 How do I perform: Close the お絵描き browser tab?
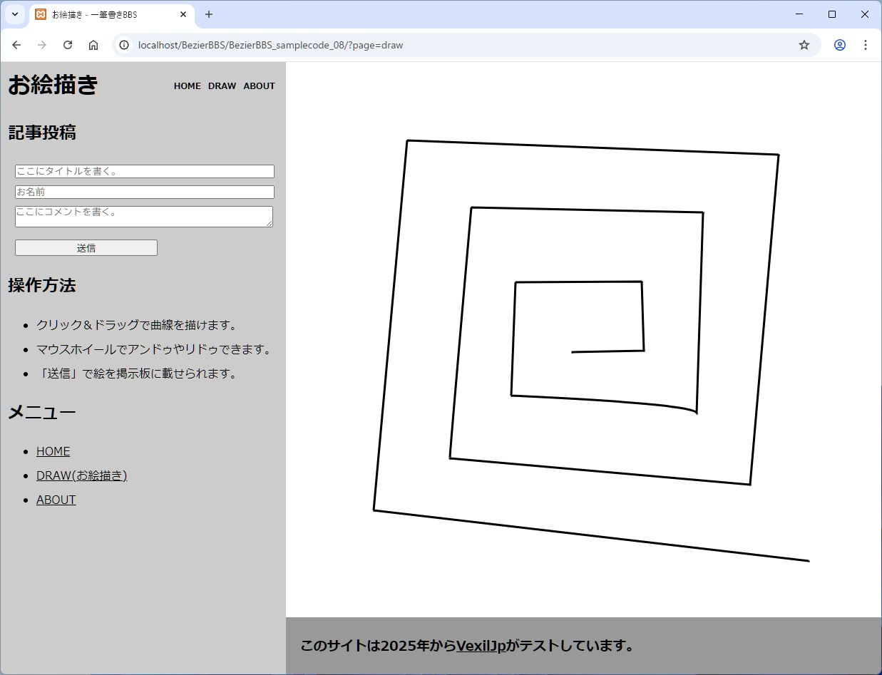[183, 14]
